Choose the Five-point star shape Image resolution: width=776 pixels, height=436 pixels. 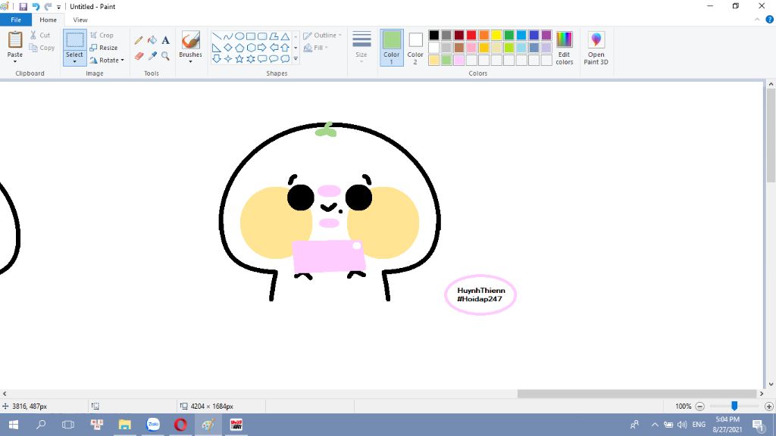(x=239, y=59)
